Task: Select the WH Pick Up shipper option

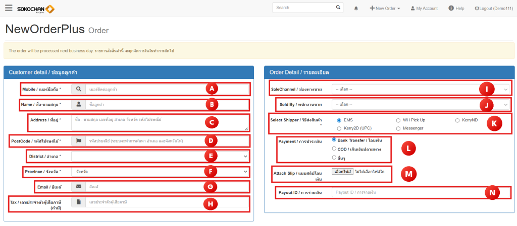Action: coord(398,120)
